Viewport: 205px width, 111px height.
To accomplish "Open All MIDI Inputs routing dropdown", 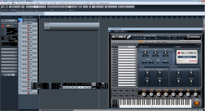I will pos(9,37).
